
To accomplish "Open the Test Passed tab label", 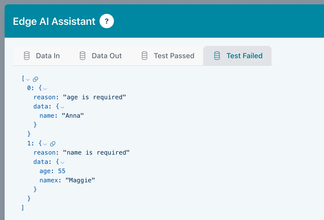I will coord(174,56).
